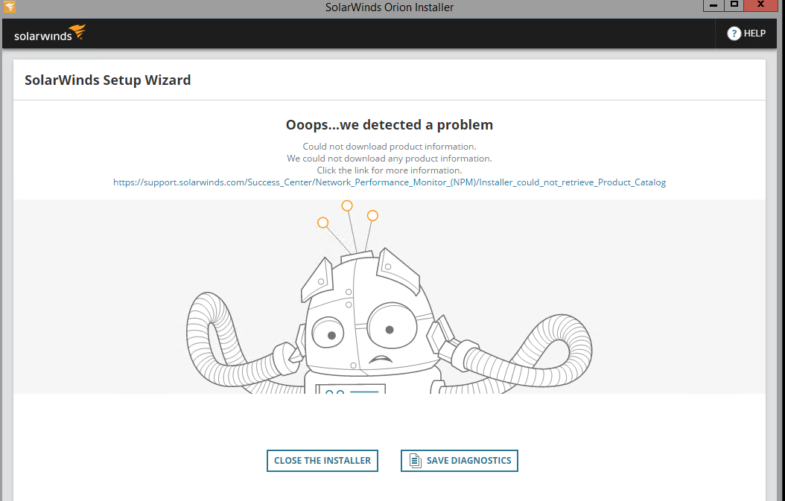Click the SAVE DIAGNOSTICS button
Viewport: 785px width, 501px height.
(459, 461)
